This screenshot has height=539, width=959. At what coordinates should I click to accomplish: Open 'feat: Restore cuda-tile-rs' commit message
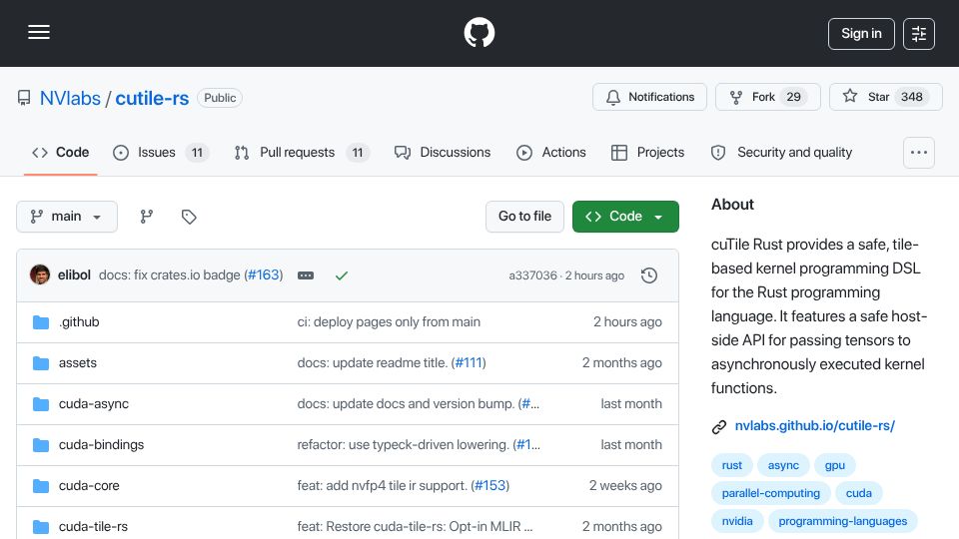(x=415, y=527)
